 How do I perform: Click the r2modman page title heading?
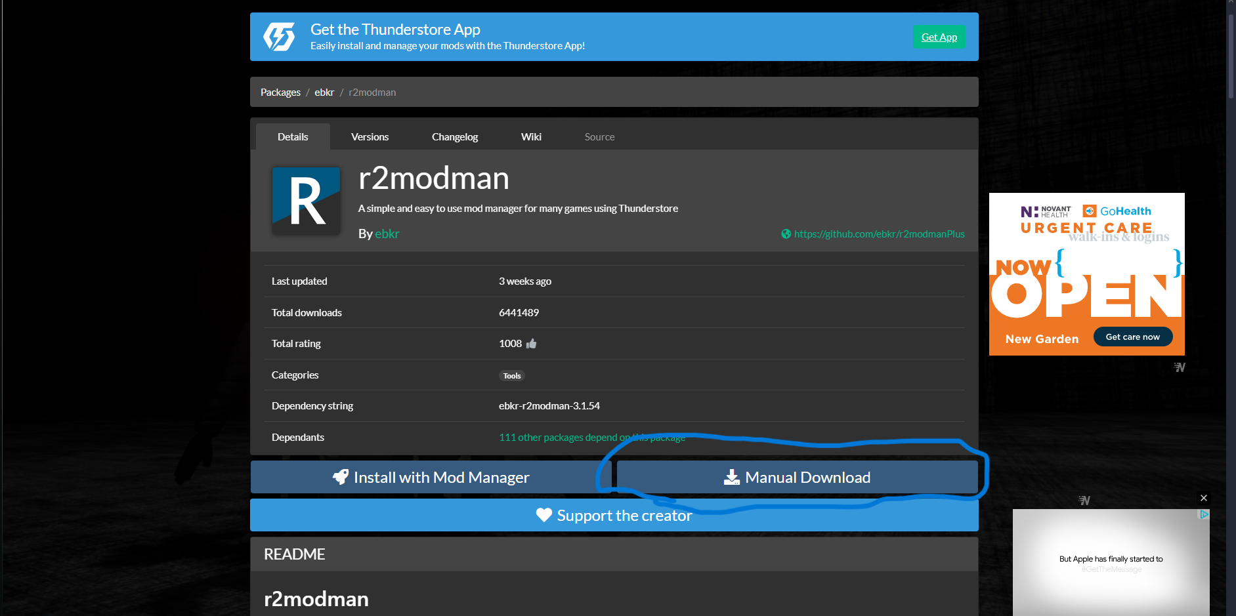pyautogui.click(x=434, y=178)
